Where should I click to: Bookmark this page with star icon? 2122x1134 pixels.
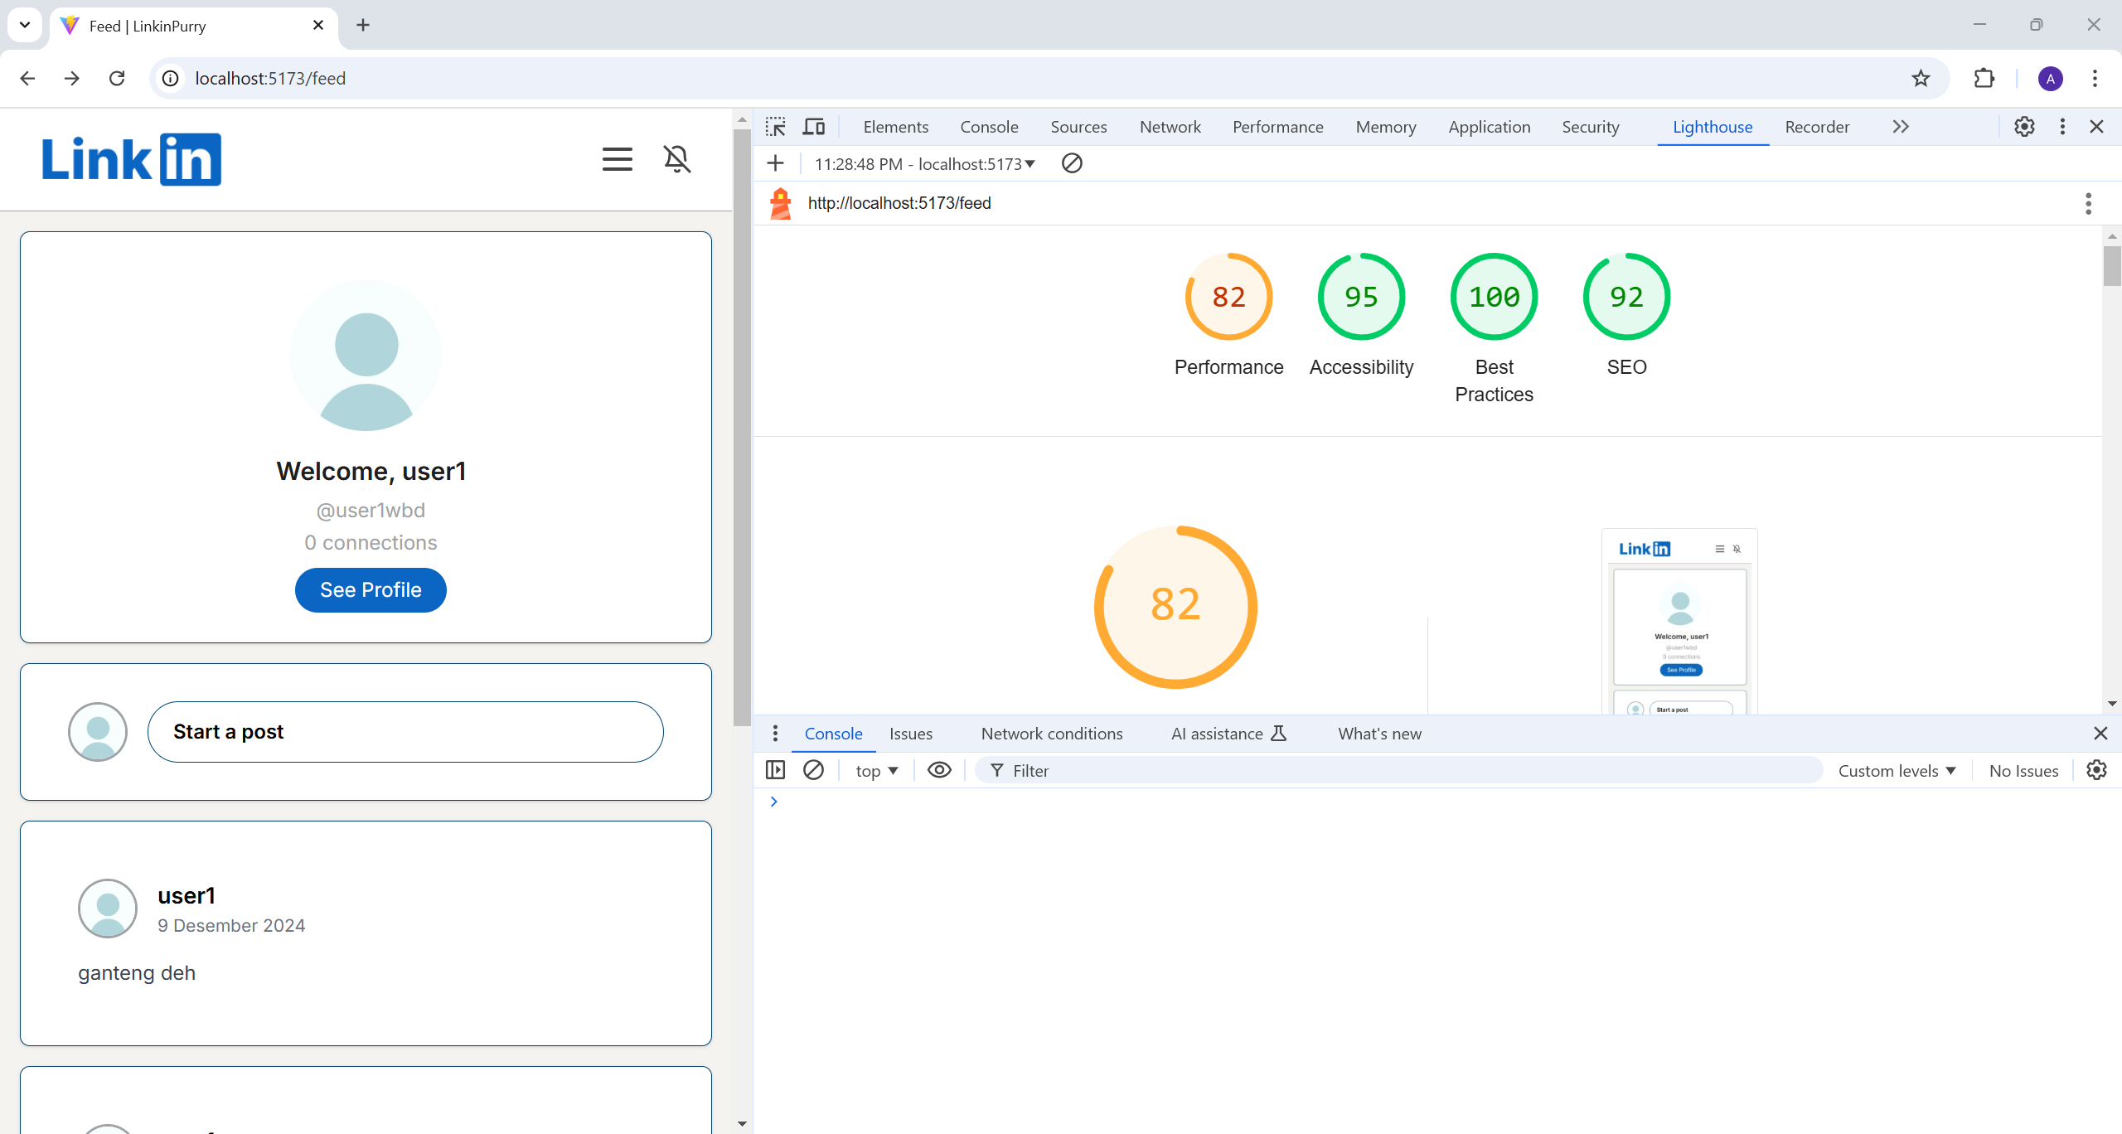pyautogui.click(x=1921, y=79)
